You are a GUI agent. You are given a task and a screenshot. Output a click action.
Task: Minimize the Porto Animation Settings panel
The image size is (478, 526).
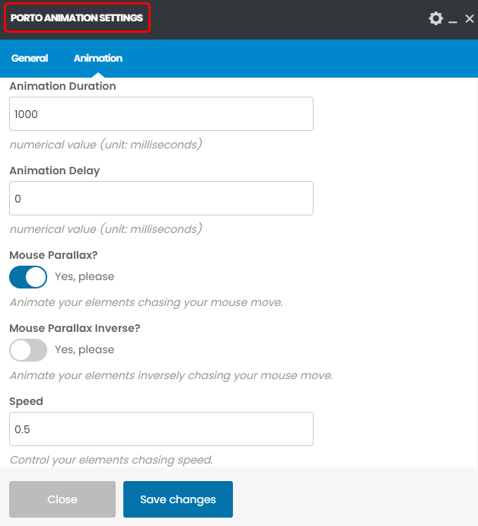tap(453, 19)
